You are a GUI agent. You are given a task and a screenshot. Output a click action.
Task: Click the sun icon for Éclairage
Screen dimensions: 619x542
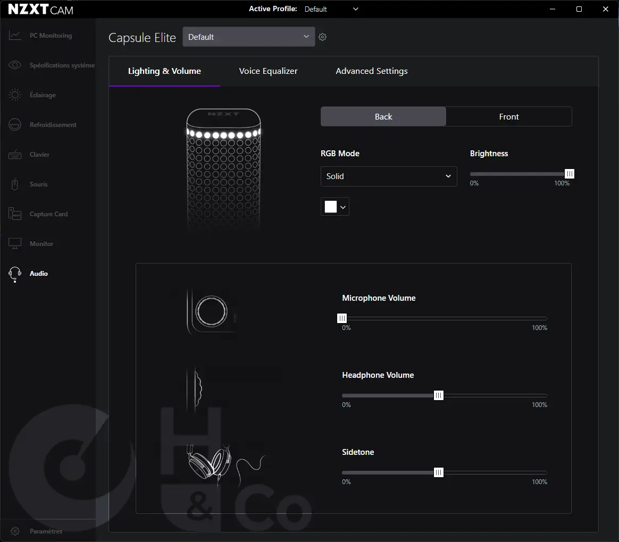click(x=15, y=95)
